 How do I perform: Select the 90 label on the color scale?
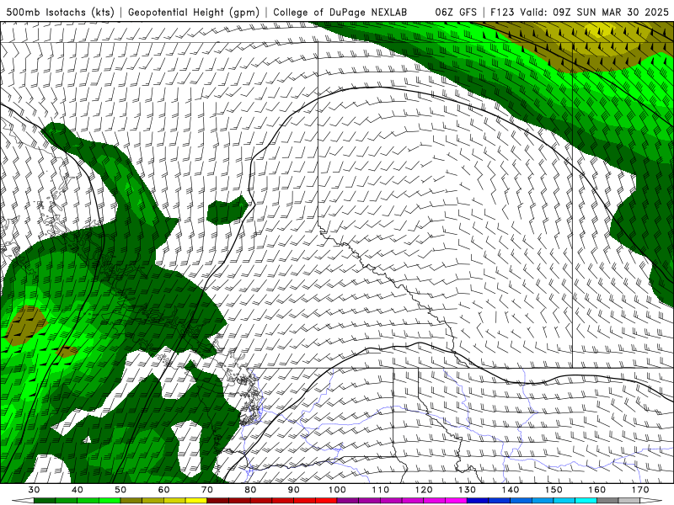293,490
